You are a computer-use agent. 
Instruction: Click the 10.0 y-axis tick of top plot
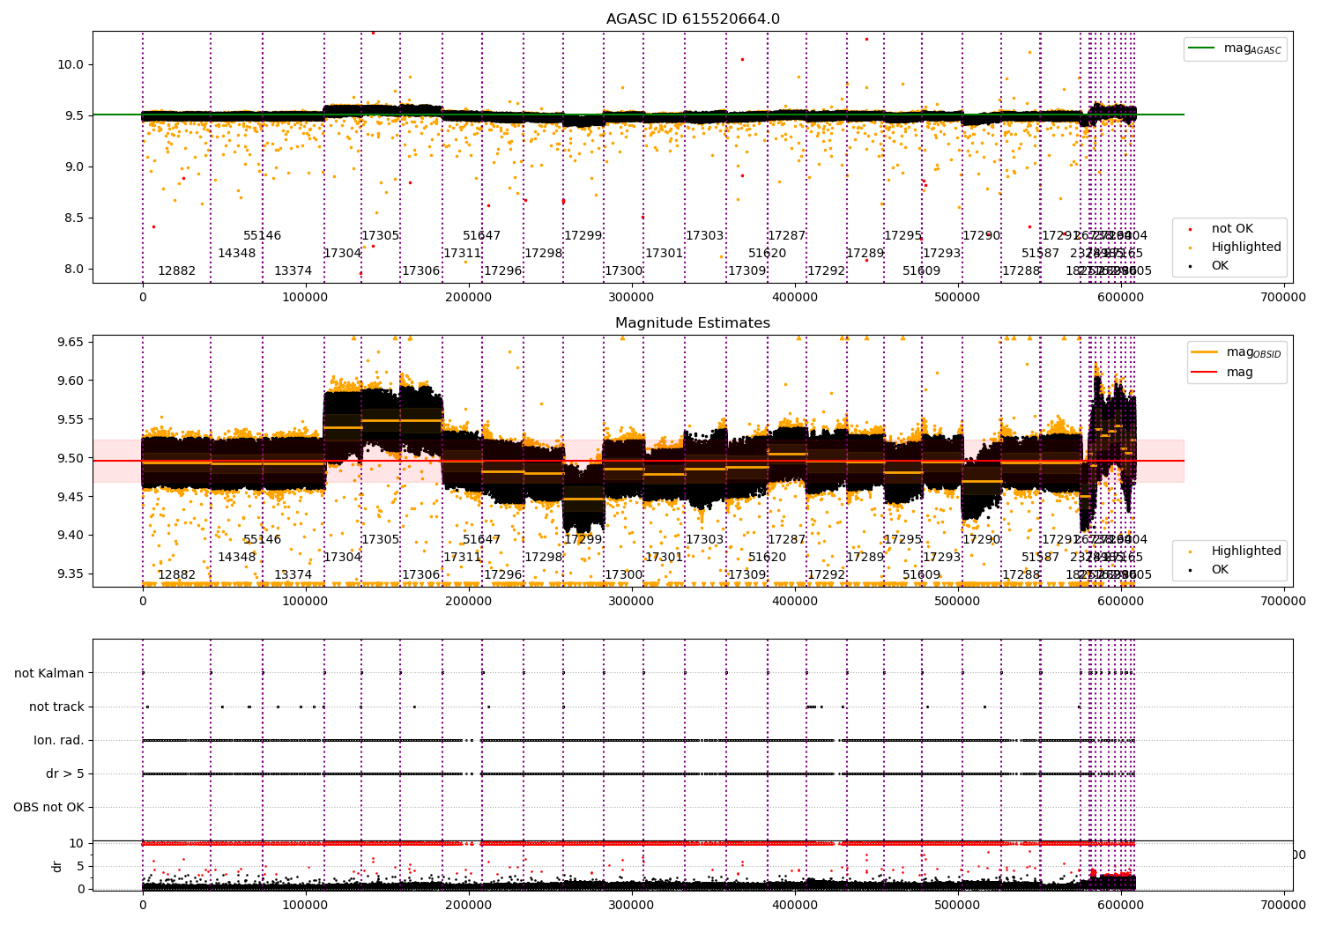(72, 64)
